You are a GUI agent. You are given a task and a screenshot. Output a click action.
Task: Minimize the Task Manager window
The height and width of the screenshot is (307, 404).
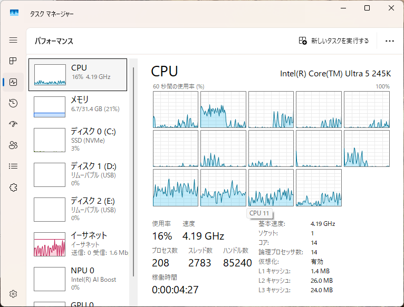click(x=343, y=8)
